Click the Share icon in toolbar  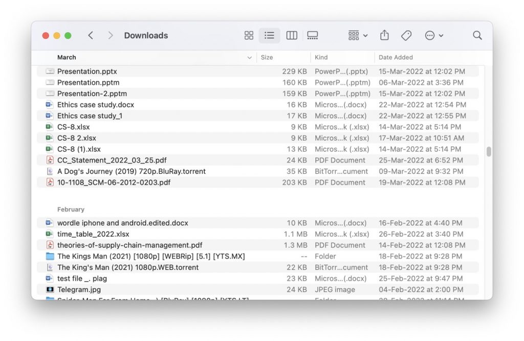384,35
